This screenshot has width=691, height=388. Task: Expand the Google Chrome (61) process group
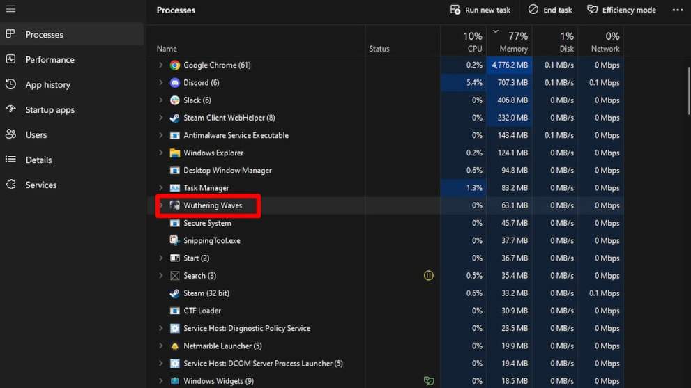tap(161, 65)
